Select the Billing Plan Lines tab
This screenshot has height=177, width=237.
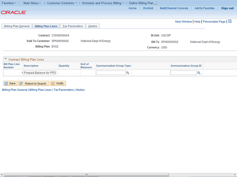coord(46,26)
